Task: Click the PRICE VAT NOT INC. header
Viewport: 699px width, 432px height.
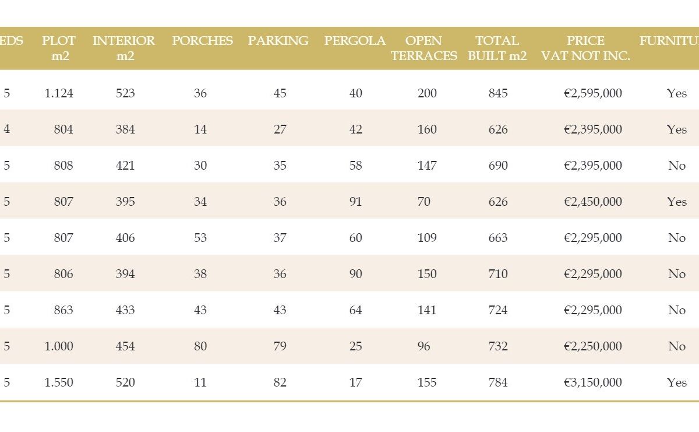Action: click(586, 48)
